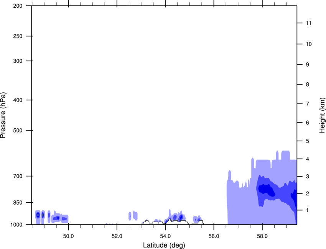The width and height of the screenshot is (326, 249).
Task: Click the 'Pressure (hPa)' axis title
Action: click(x=3, y=115)
